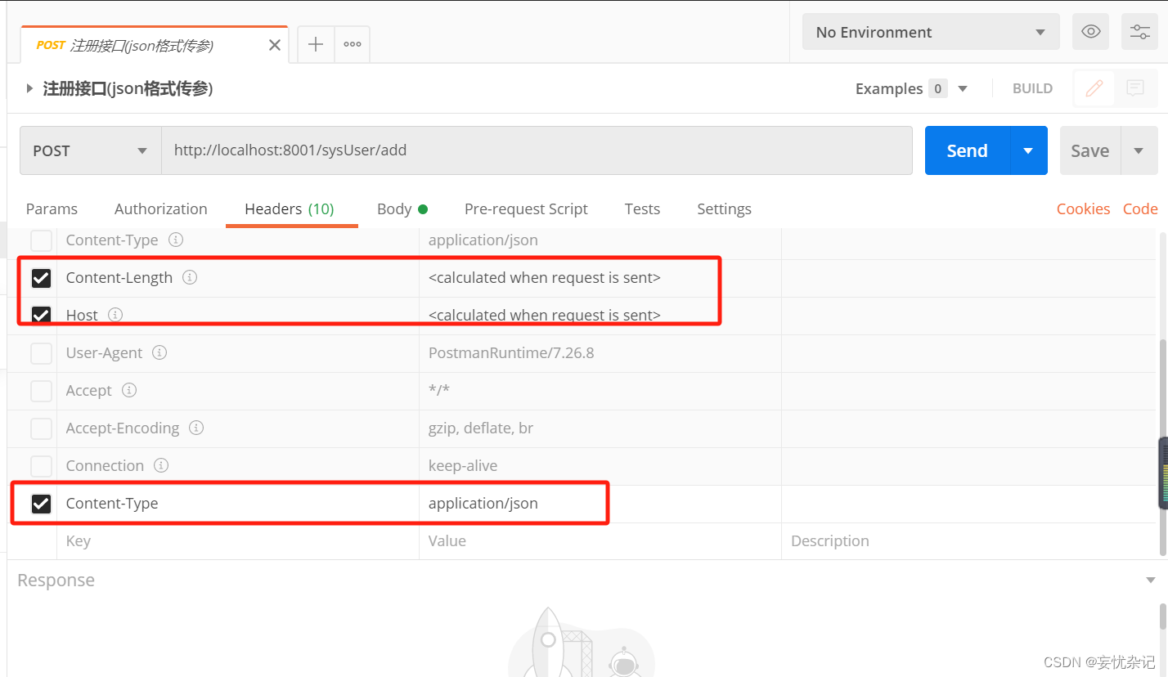The height and width of the screenshot is (677, 1168).
Task: Open the Settings tab
Action: [x=724, y=208]
